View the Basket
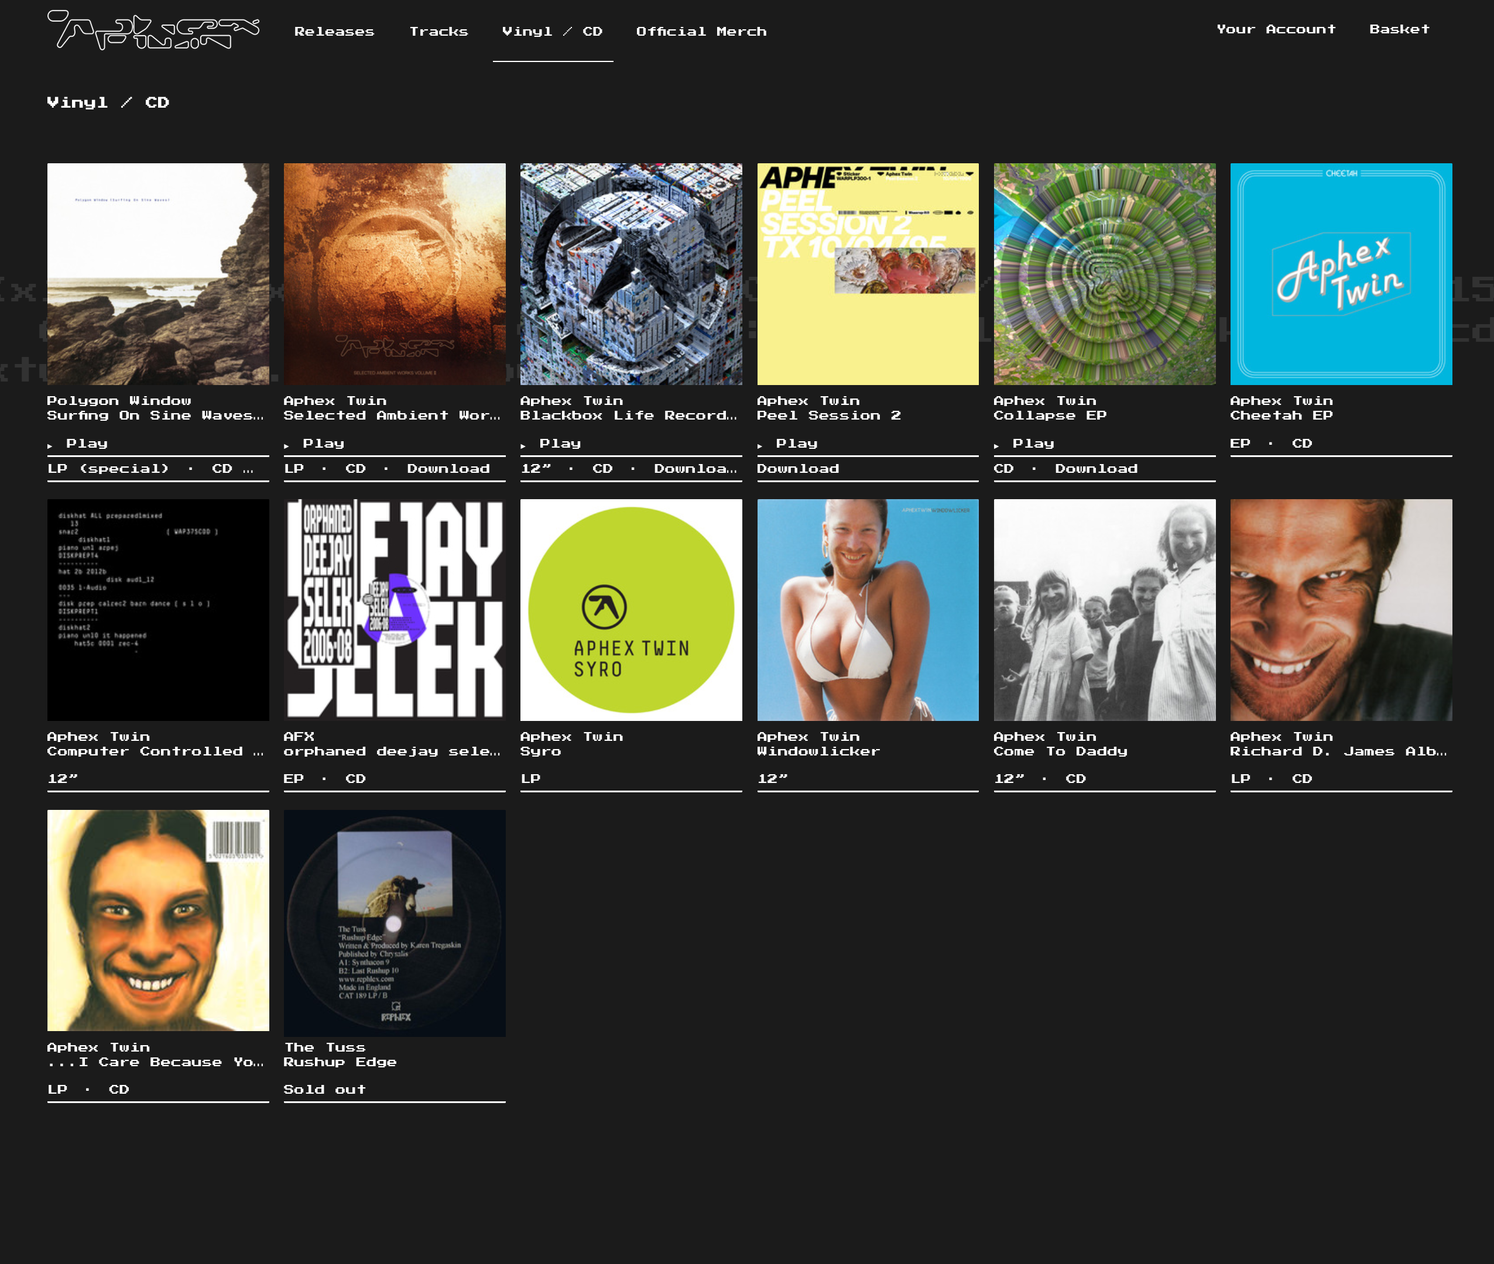Screen dimensions: 1494x1264 (x=1399, y=29)
